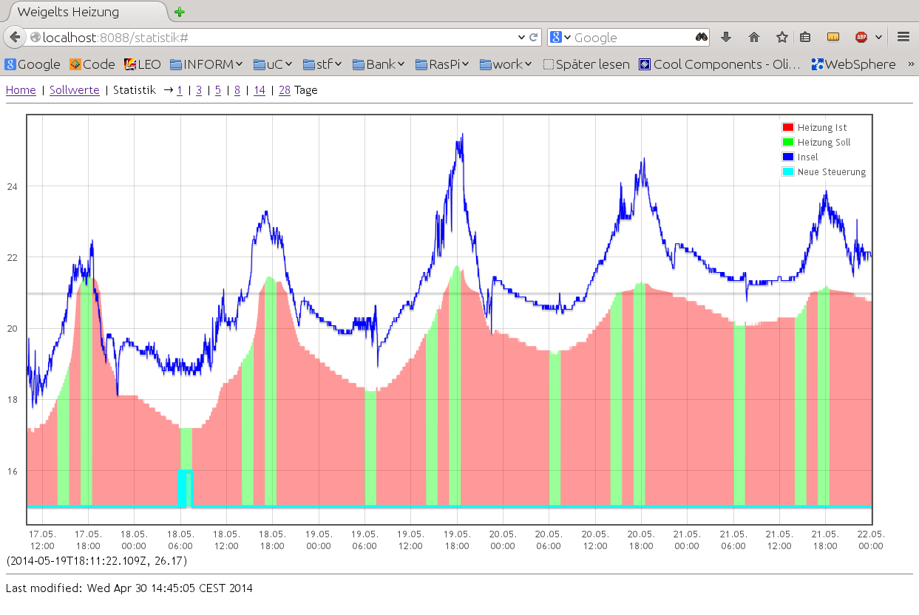Click the binoculars search icon
Screen dimensions: 919x615
pyautogui.click(x=702, y=37)
